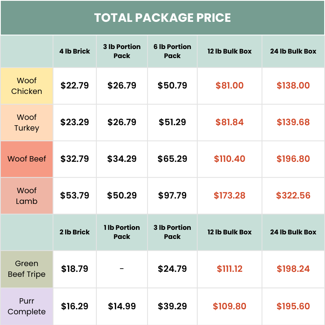Click the 1 lb Portion Pack header
The height and width of the screenshot is (325, 325).
coord(122,232)
